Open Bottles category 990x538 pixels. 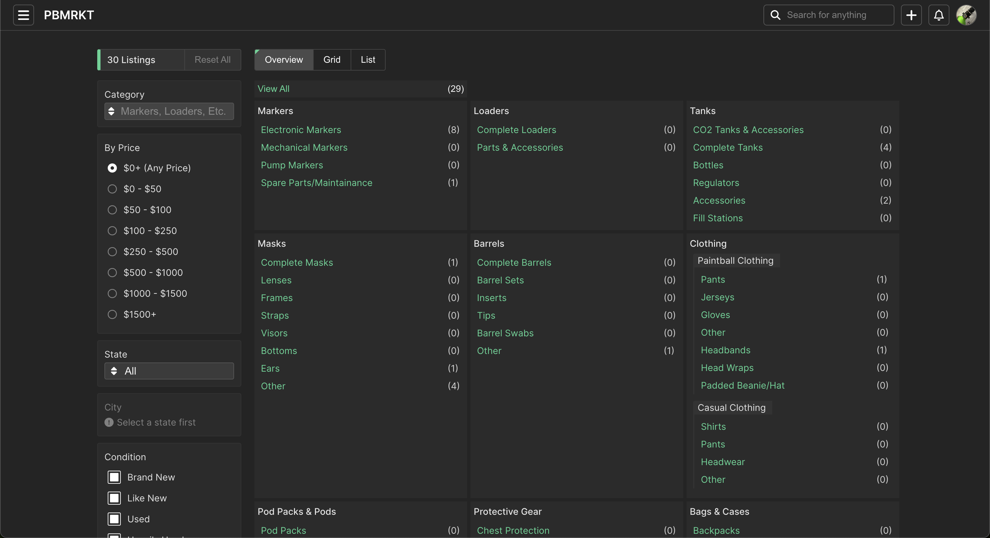[708, 165]
